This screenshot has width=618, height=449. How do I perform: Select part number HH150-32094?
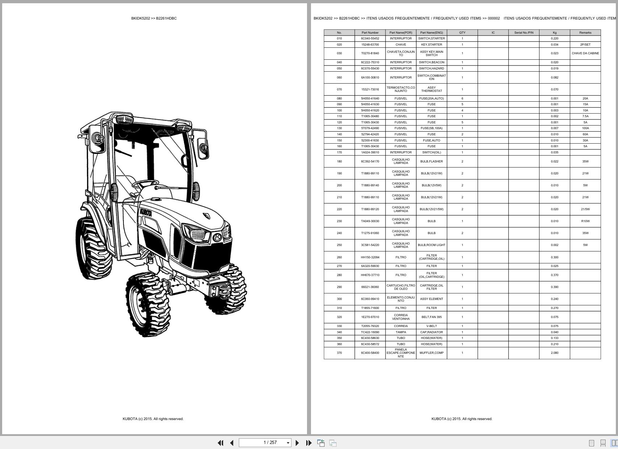pyautogui.click(x=370, y=257)
